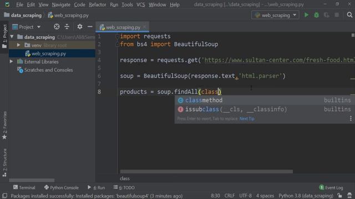Open the Terminal tool window
355x199 pixels.
point(24,187)
